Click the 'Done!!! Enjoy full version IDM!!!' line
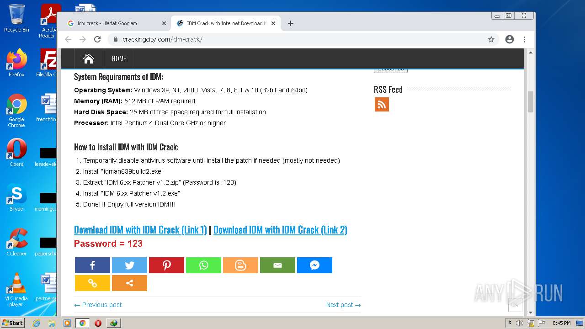Viewport: 585px width, 329px height. [x=129, y=204]
